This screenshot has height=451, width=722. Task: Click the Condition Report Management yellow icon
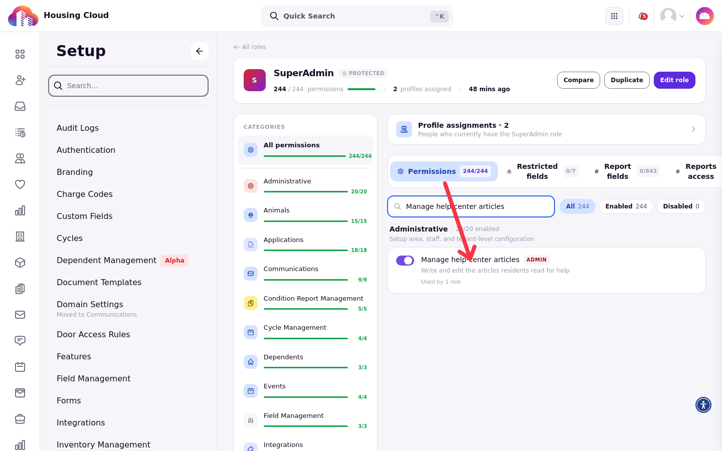point(251,303)
